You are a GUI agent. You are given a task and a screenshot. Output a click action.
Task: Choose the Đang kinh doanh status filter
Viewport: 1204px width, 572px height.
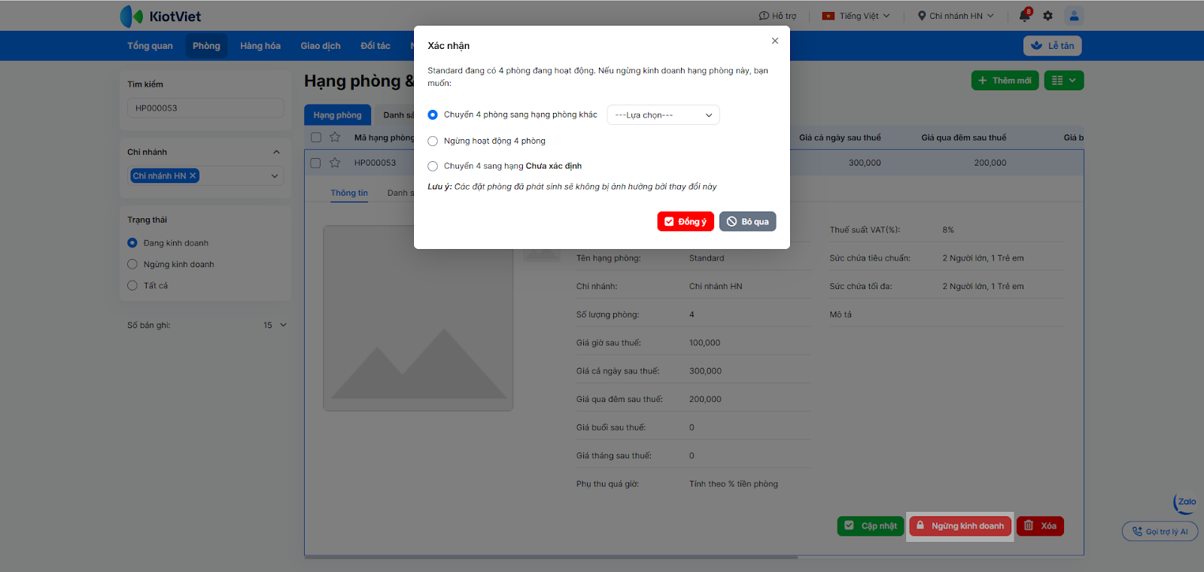coord(132,243)
